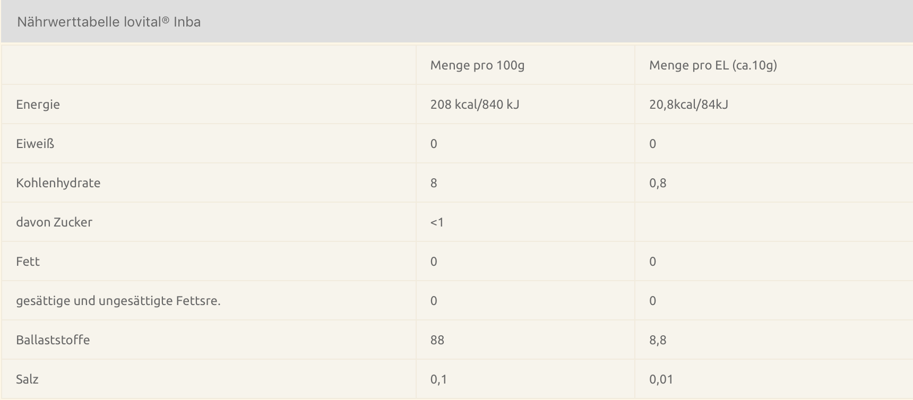Click the Nährwerttabelle lovital Inba header
This screenshot has width=913, height=400.
(x=109, y=22)
